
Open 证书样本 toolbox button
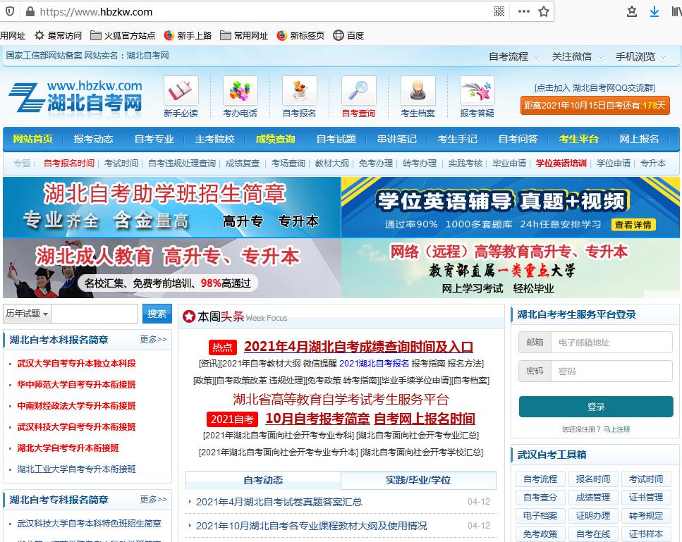pos(646,534)
